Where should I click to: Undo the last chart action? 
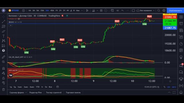click(122, 11)
